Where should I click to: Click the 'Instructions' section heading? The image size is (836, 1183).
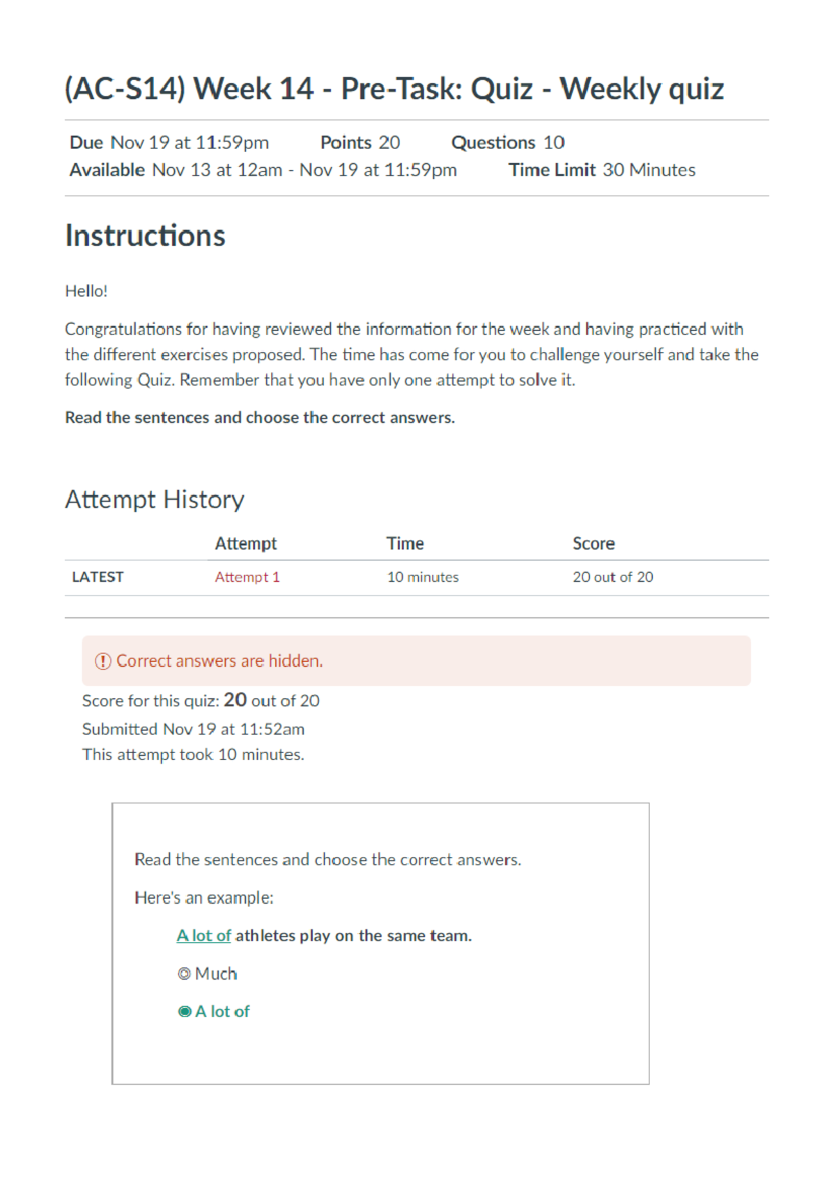point(145,235)
